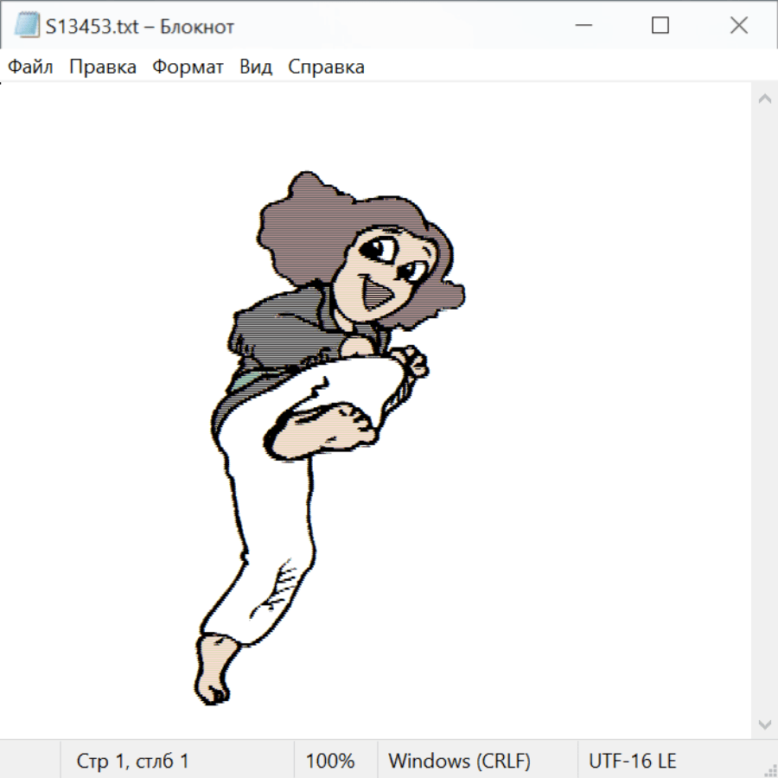Image resolution: width=778 pixels, height=778 pixels.
Task: Maximize the Блокнот window
Action: pos(660,26)
